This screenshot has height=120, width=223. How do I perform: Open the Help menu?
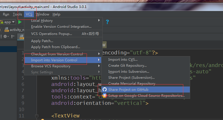[x=56, y=14]
